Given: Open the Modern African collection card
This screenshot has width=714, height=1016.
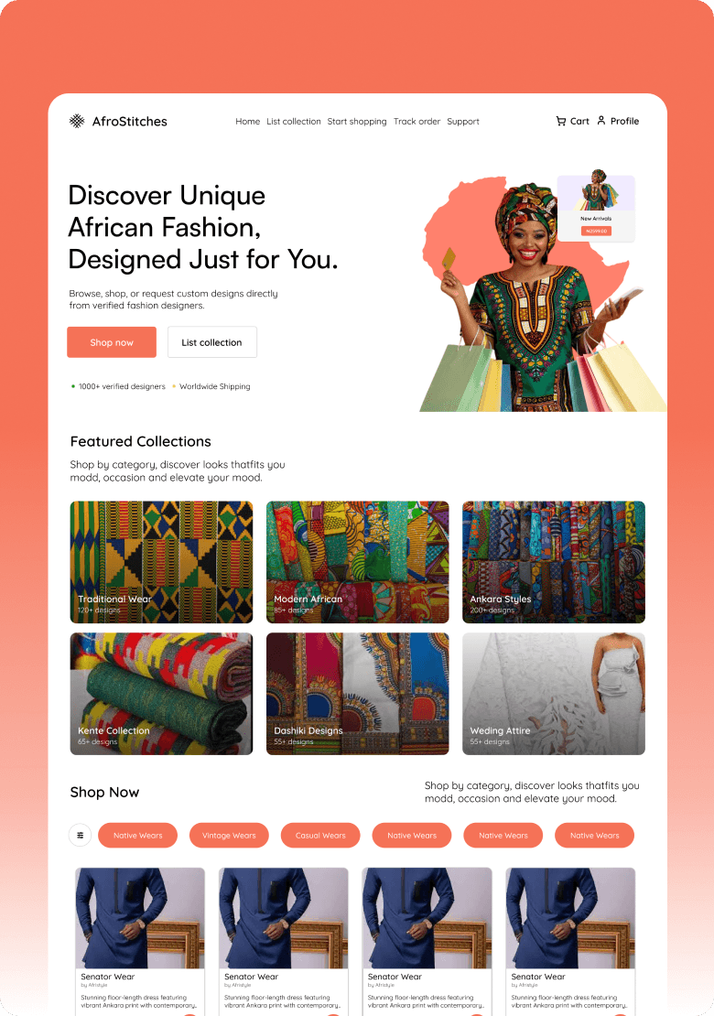Looking at the screenshot, I should (358, 562).
